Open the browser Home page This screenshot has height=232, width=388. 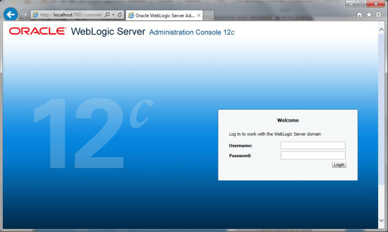pyautogui.click(x=359, y=15)
